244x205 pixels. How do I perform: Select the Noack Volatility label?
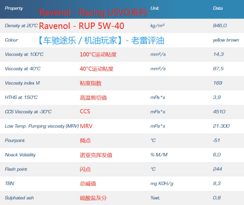click(20, 155)
